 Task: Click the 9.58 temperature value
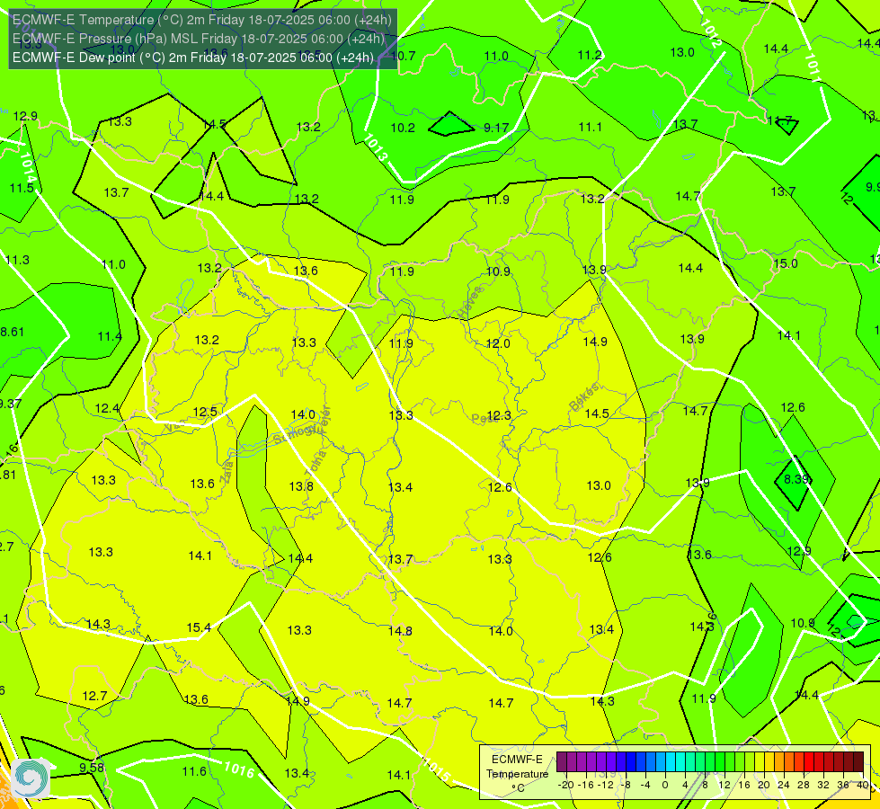coord(92,768)
